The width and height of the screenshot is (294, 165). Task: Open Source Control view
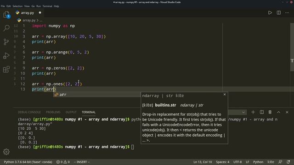coord(6,42)
